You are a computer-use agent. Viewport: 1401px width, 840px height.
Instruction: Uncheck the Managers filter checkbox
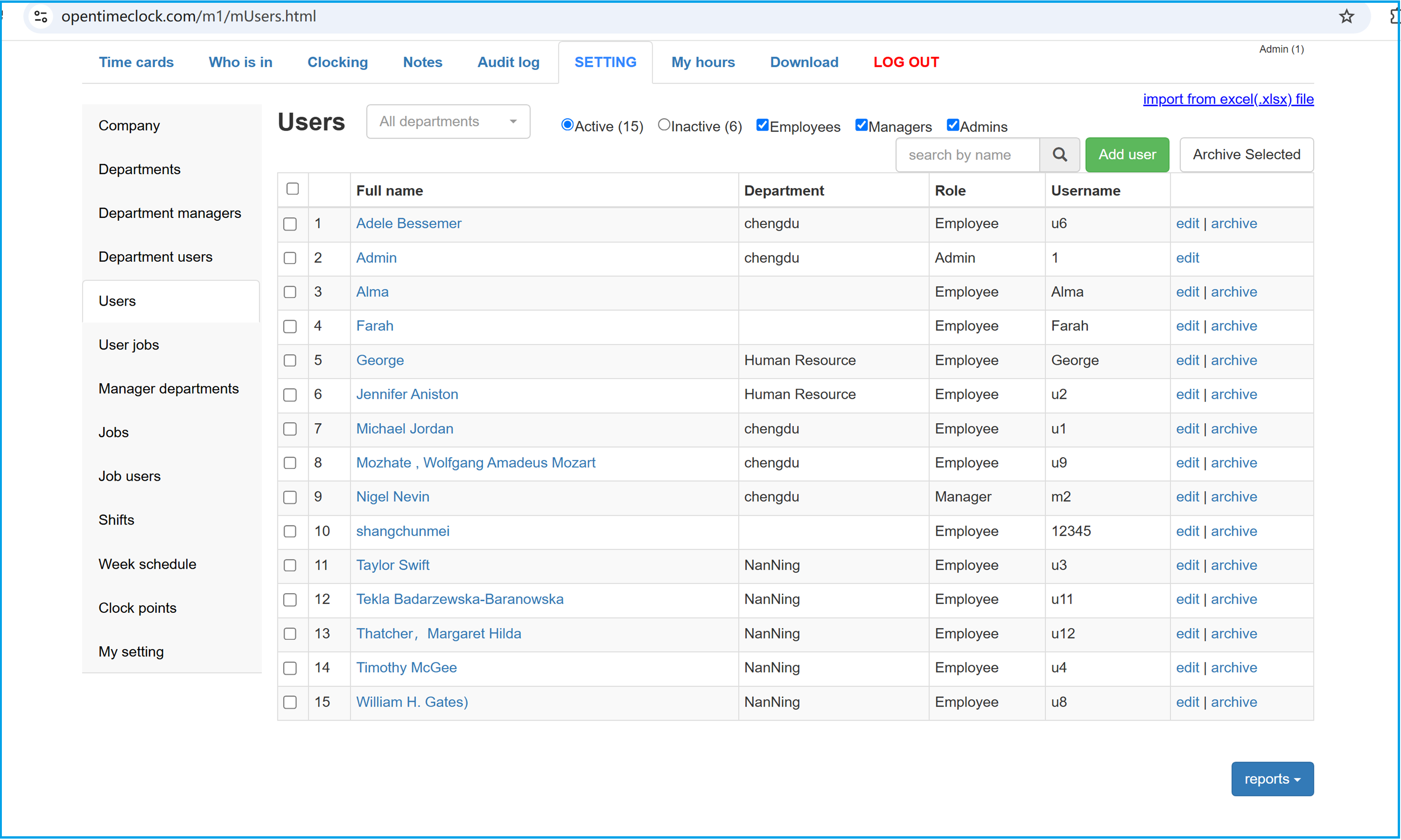tap(861, 125)
